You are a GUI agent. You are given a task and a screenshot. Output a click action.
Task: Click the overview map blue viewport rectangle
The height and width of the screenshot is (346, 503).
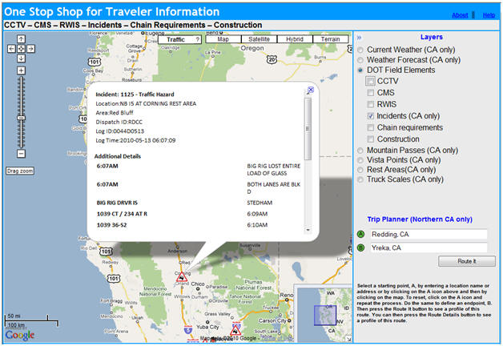pyautogui.click(x=325, y=316)
